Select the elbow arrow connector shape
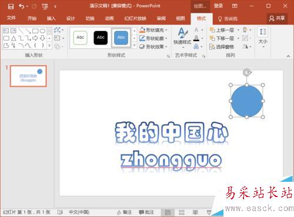Viewport: 294px width, 217px height. point(28,38)
